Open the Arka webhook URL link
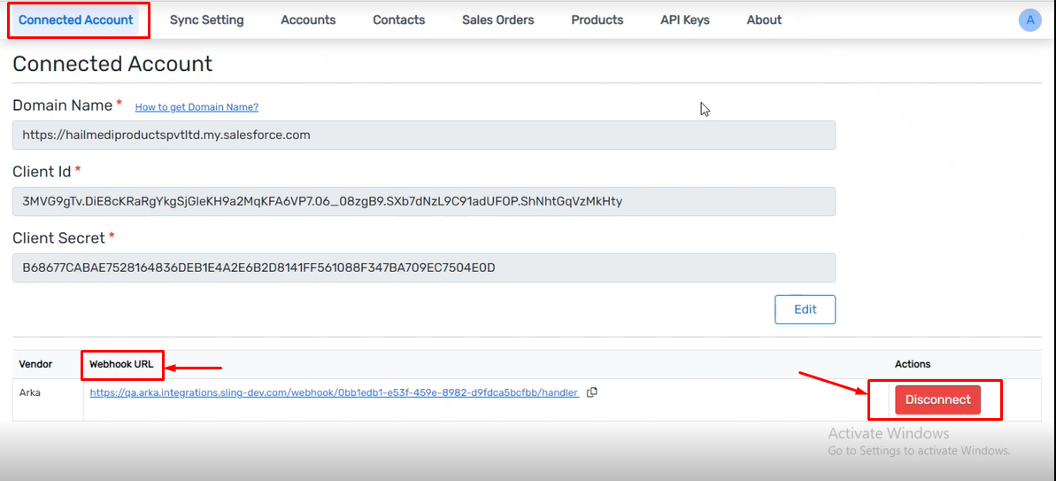Viewport: 1056px width, 481px height. [334, 392]
